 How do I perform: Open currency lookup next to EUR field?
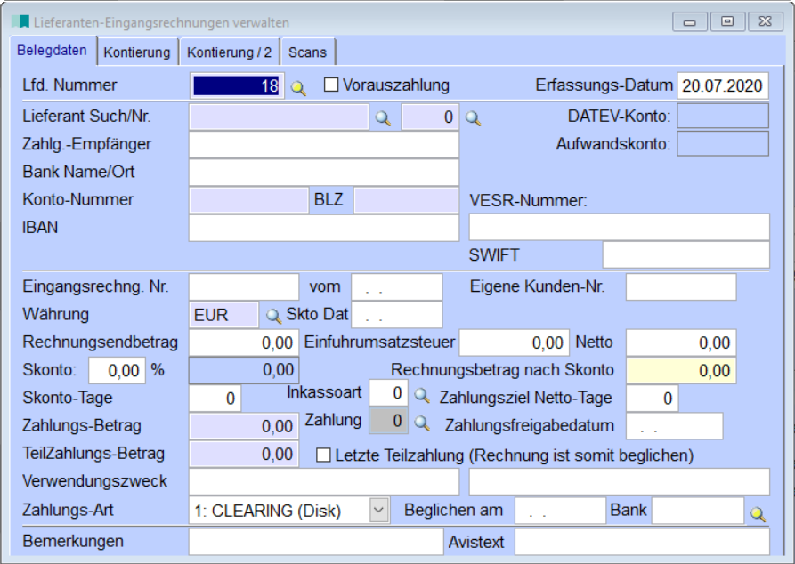pyautogui.click(x=272, y=316)
